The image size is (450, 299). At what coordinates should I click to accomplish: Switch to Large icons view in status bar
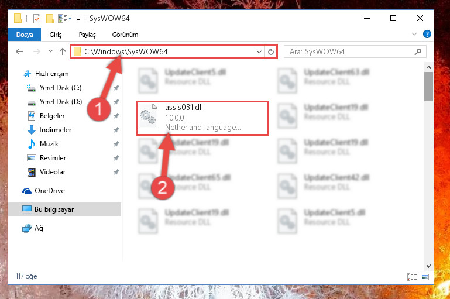coord(425,277)
